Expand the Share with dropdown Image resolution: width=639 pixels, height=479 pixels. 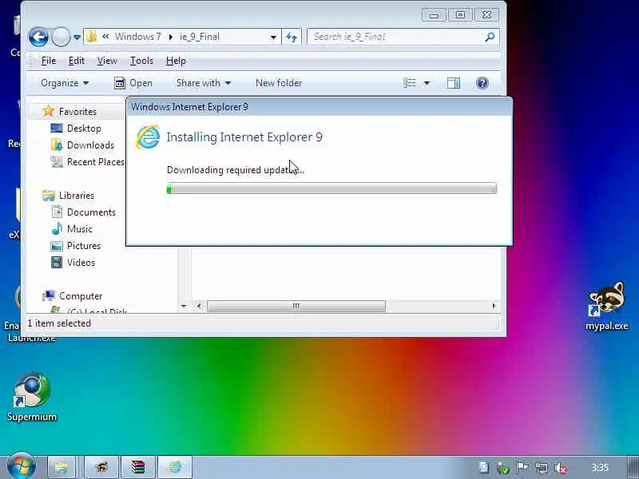tap(204, 83)
